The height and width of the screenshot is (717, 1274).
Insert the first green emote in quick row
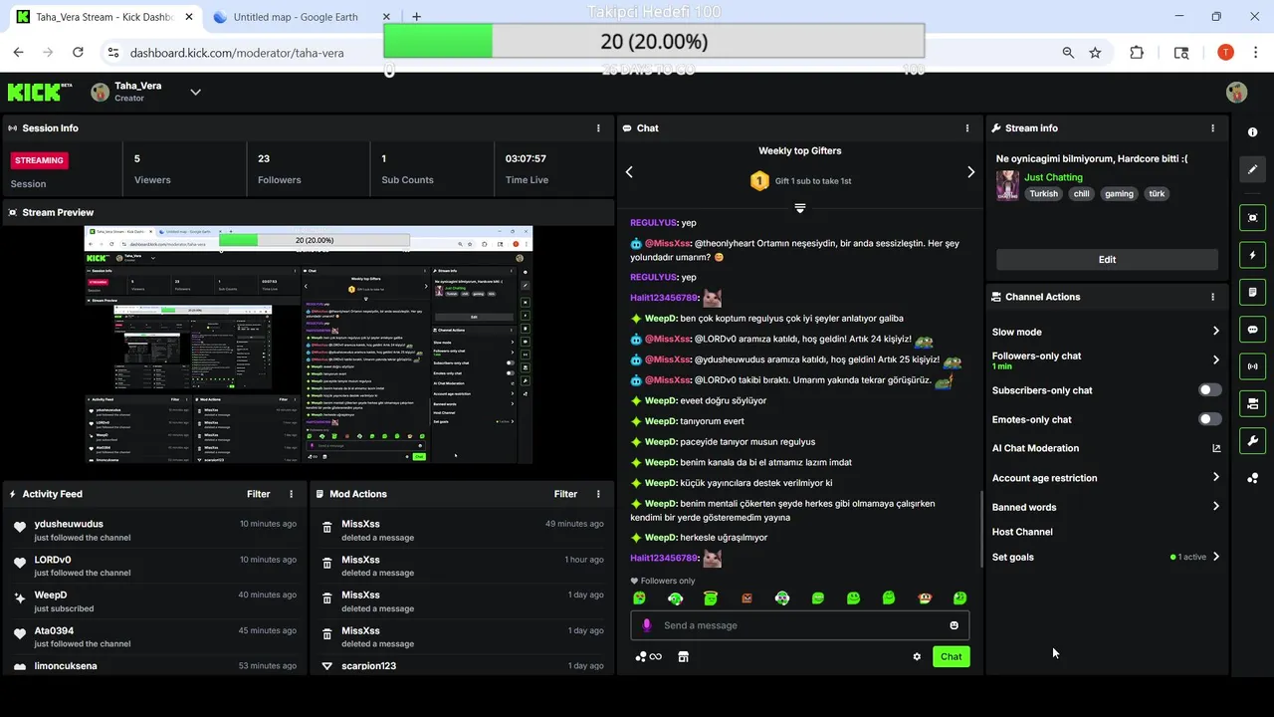(x=639, y=598)
